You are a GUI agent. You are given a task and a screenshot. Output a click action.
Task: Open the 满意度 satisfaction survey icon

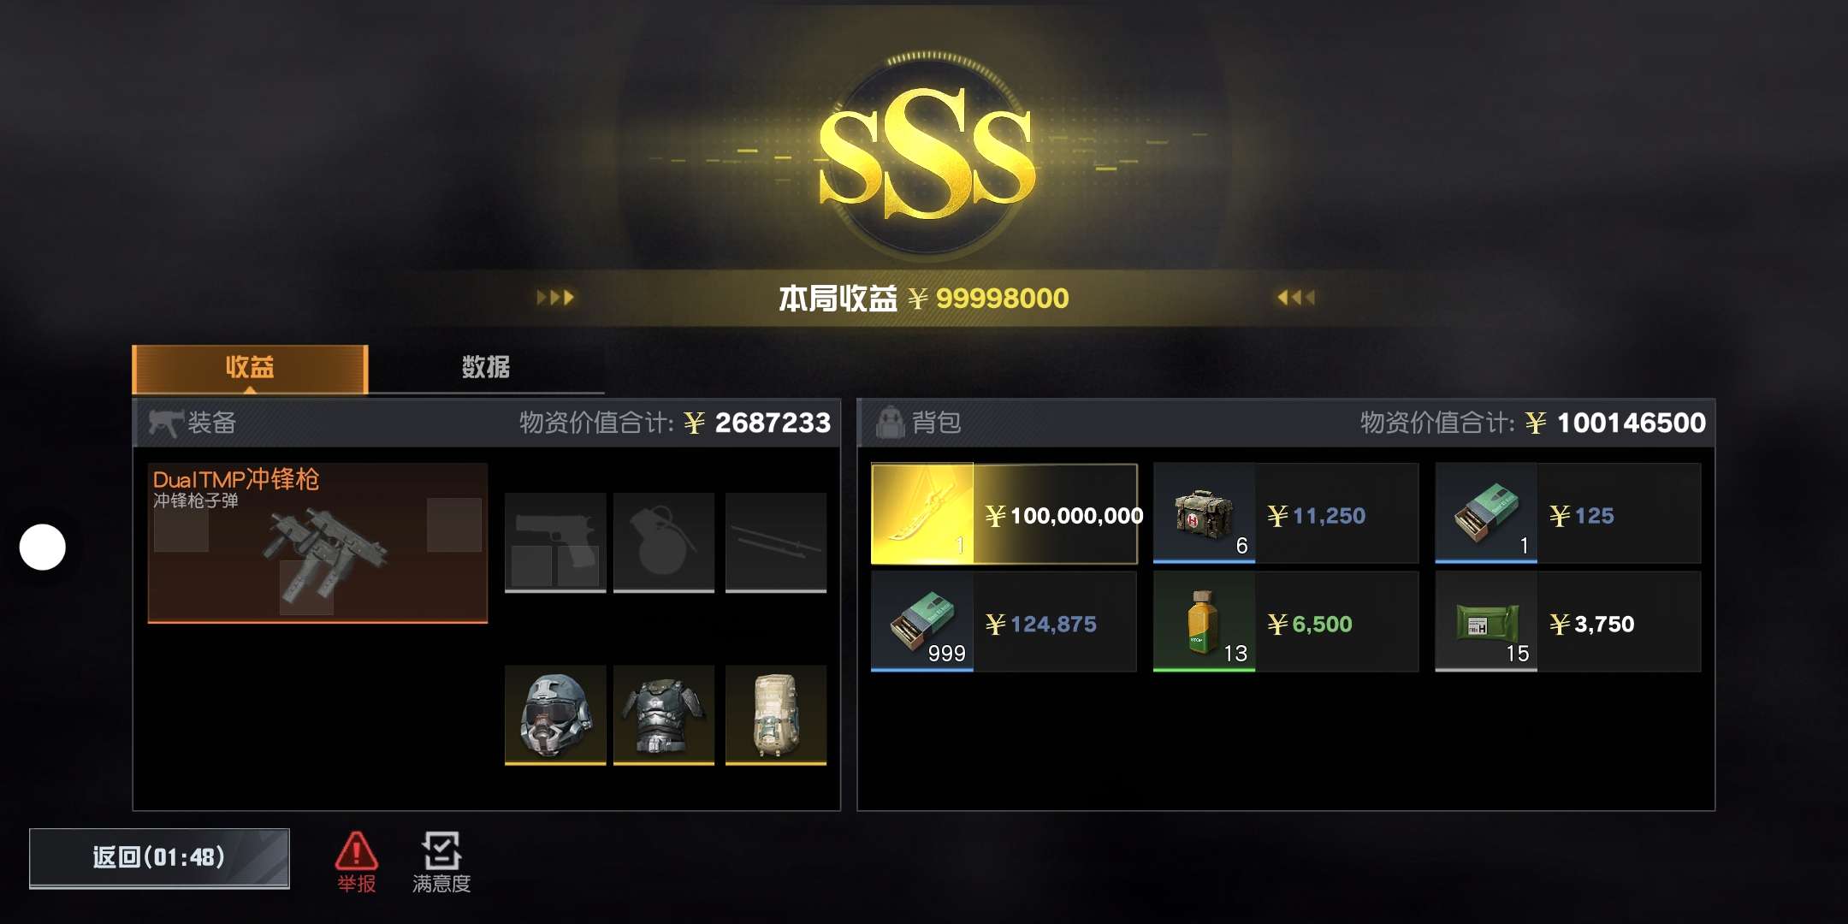pos(441,862)
